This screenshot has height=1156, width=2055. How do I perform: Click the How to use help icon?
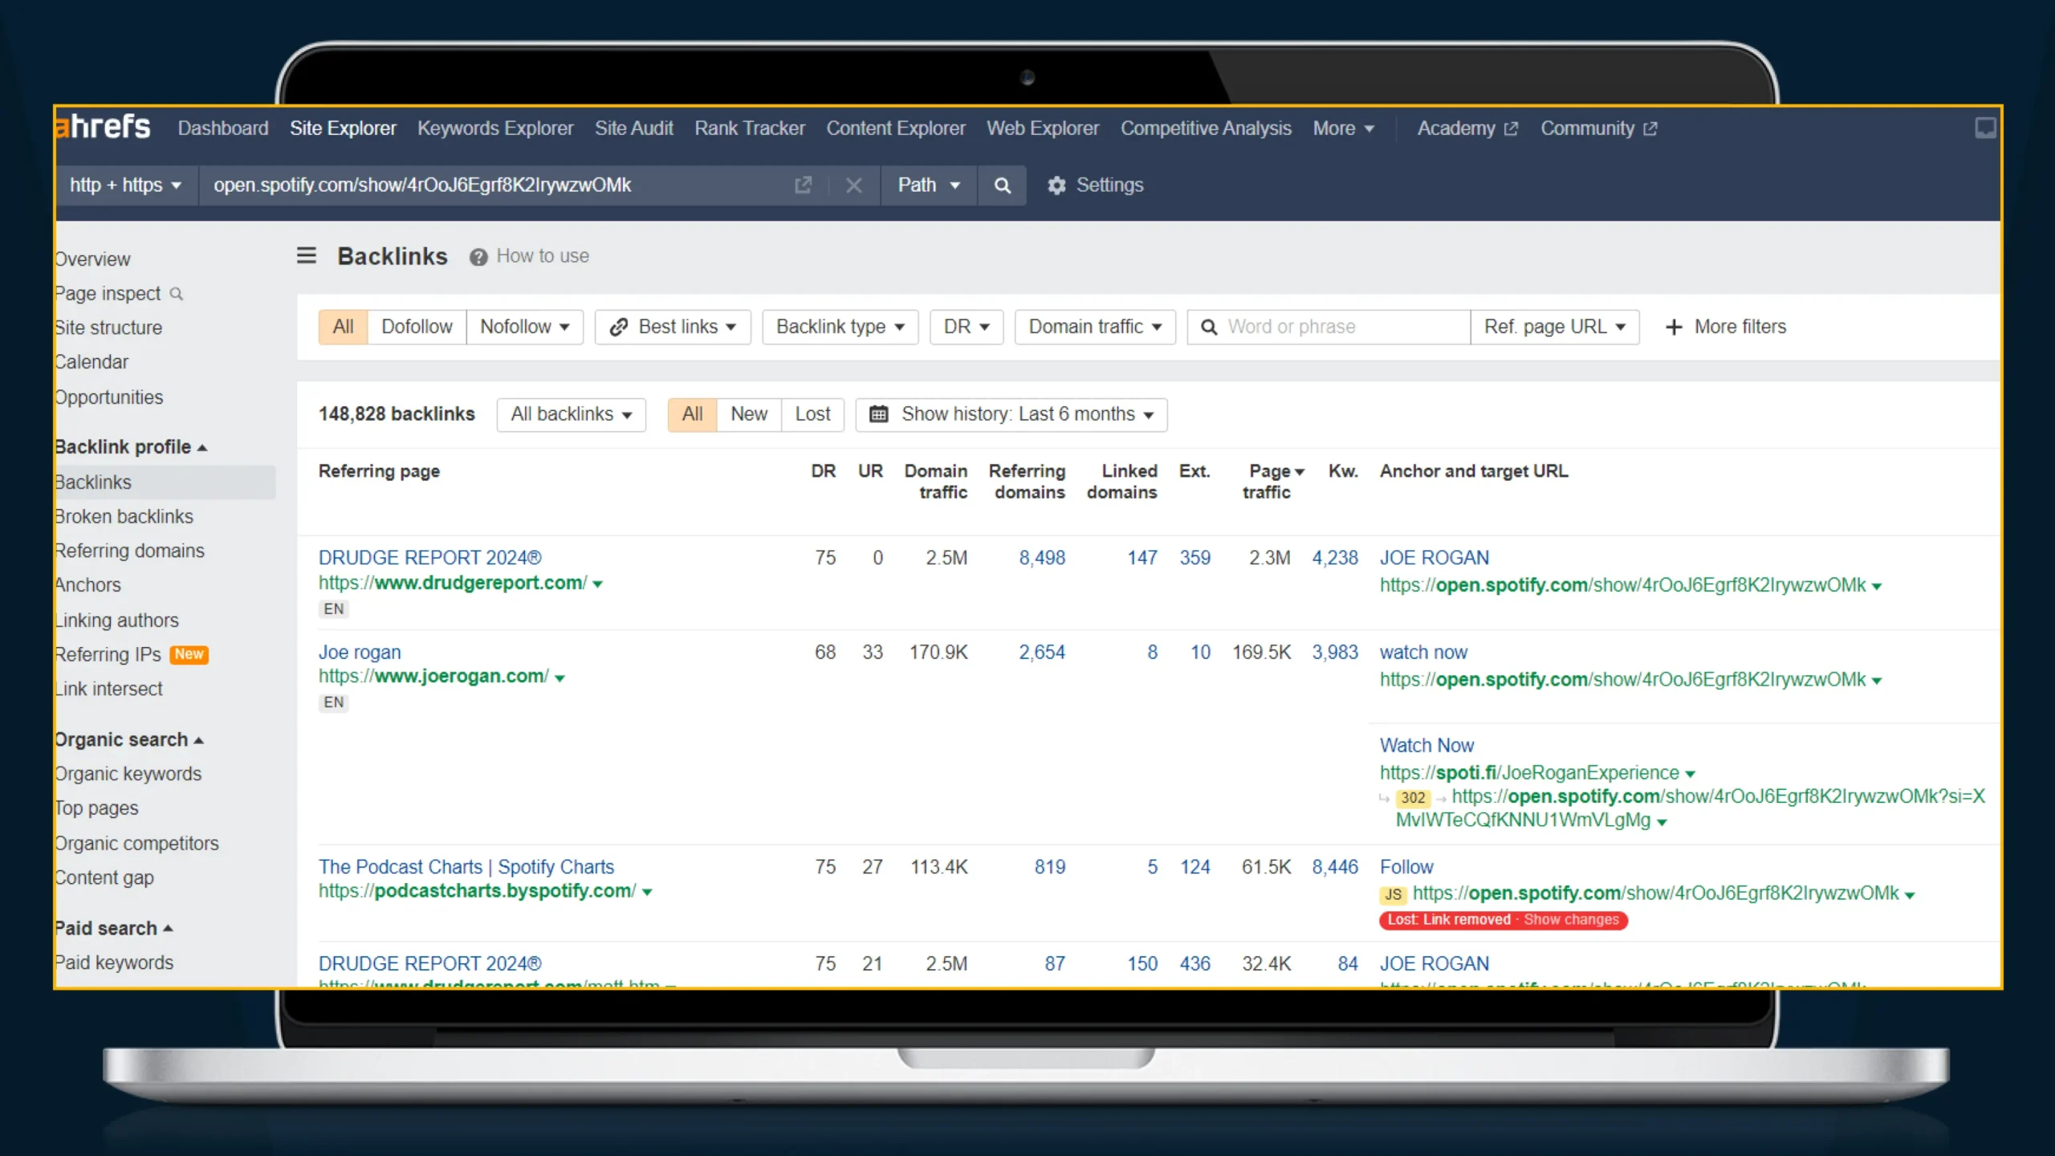tap(478, 257)
